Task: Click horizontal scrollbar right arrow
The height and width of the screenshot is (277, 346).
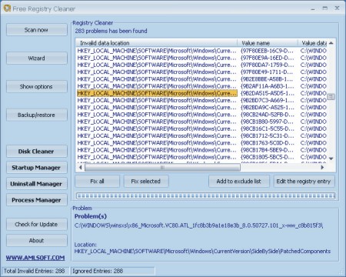Action: click(322, 168)
